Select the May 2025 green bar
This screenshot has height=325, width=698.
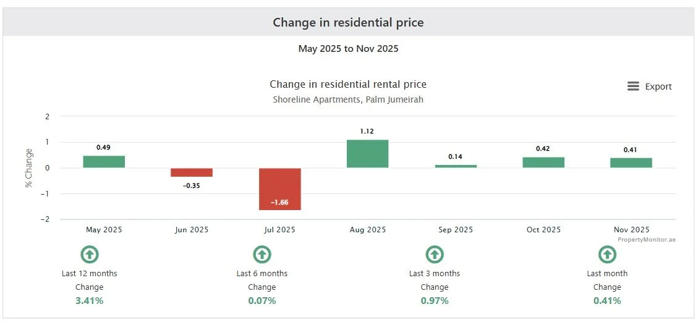click(104, 162)
